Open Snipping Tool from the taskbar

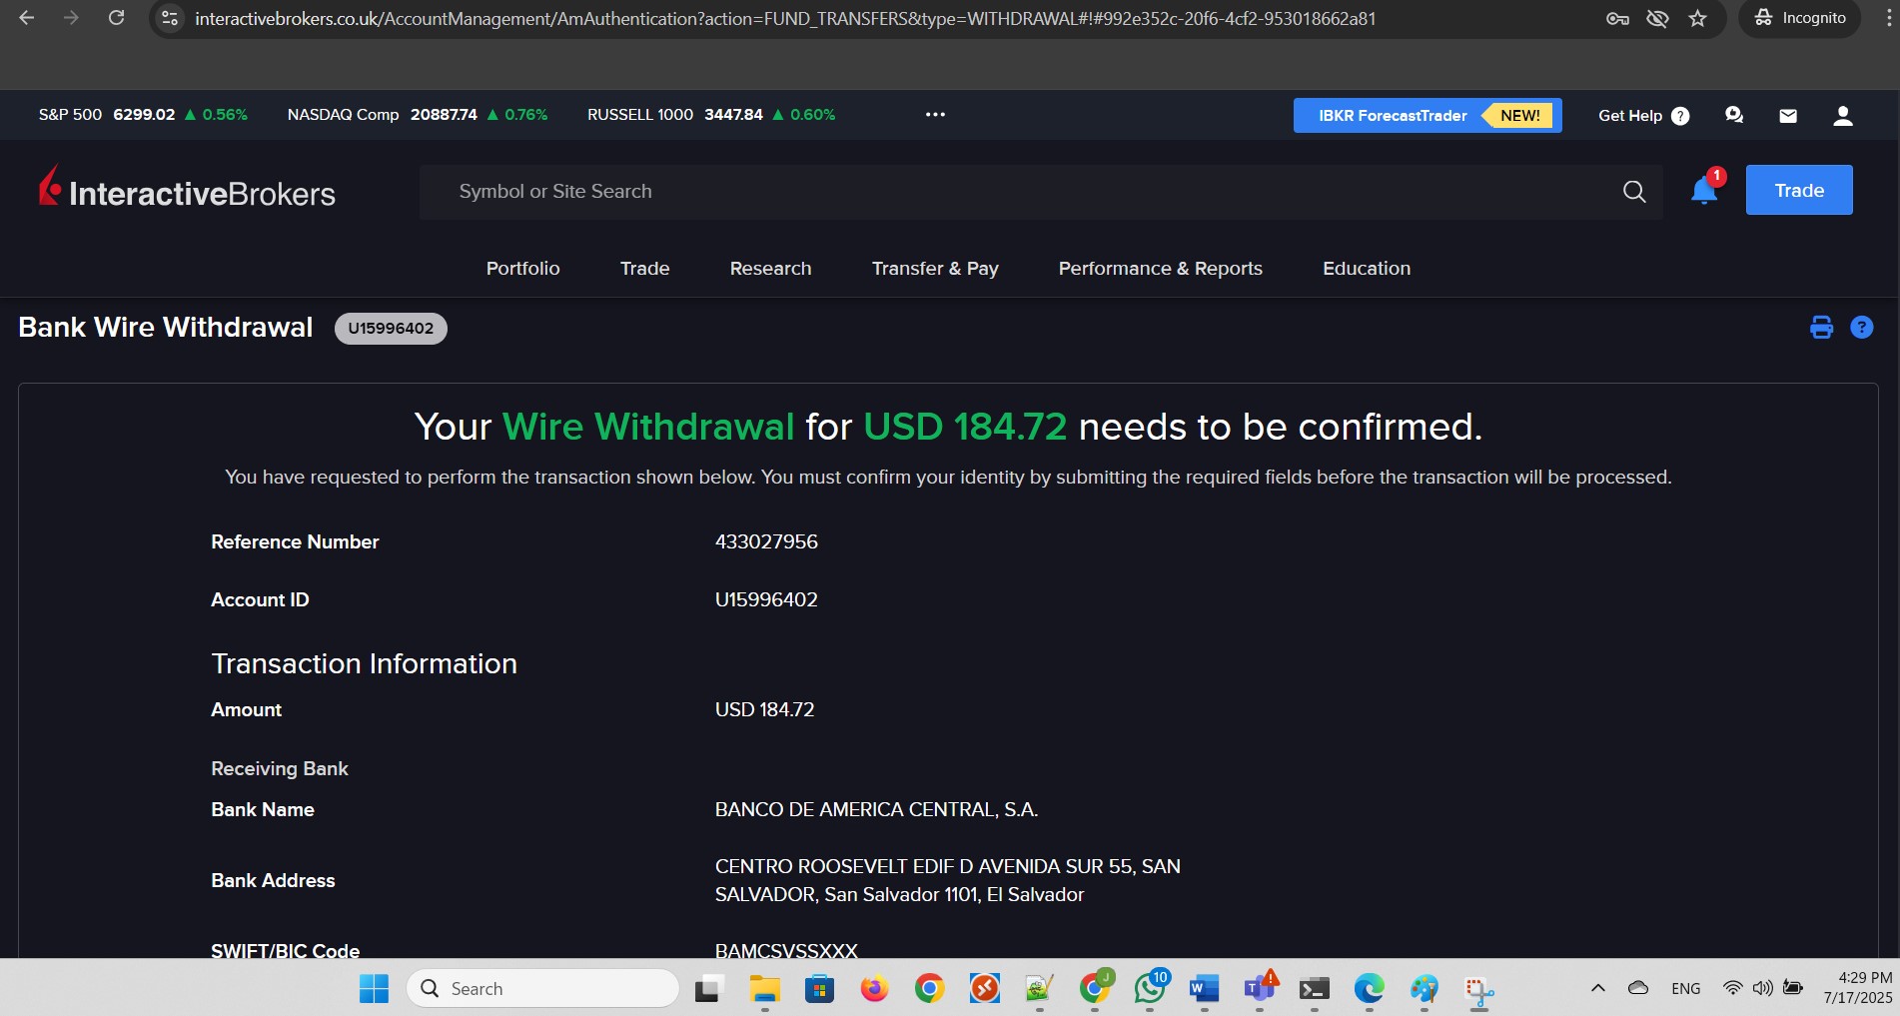click(x=1478, y=988)
